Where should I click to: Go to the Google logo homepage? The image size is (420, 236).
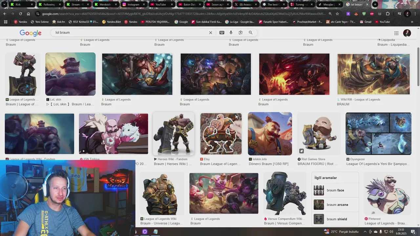click(31, 33)
